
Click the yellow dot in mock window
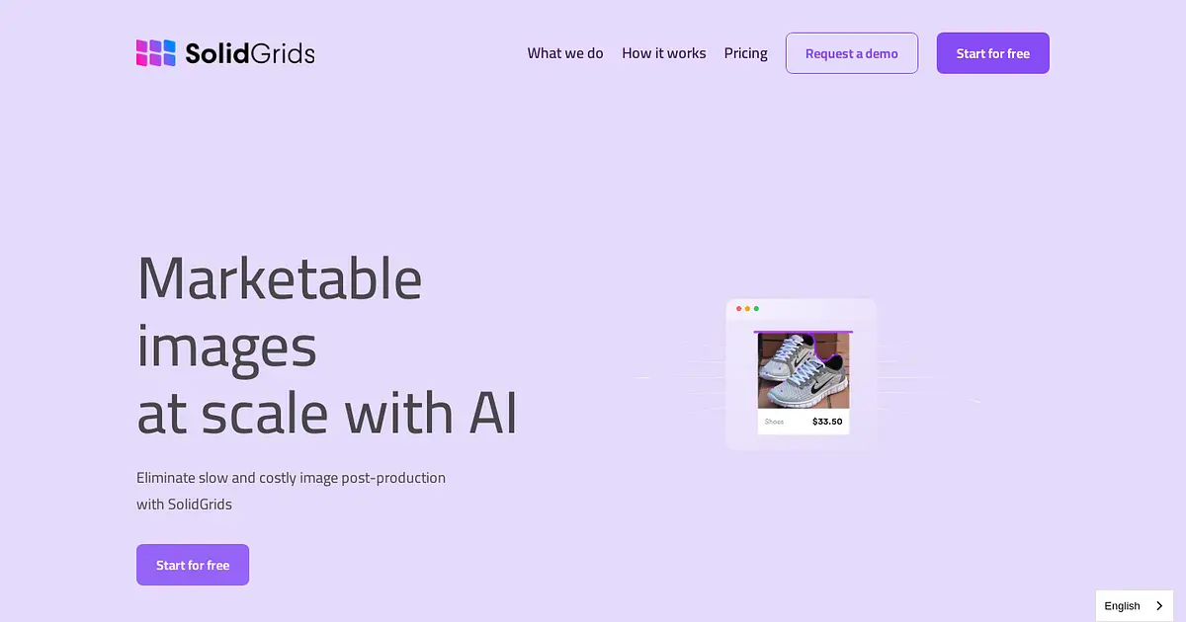coord(747,309)
